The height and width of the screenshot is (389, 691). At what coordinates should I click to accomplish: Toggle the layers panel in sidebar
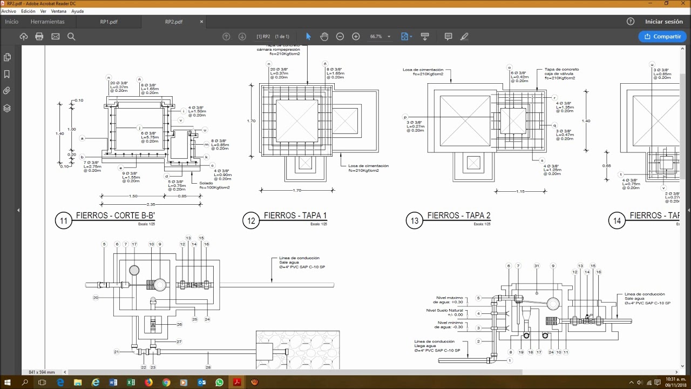point(7,108)
